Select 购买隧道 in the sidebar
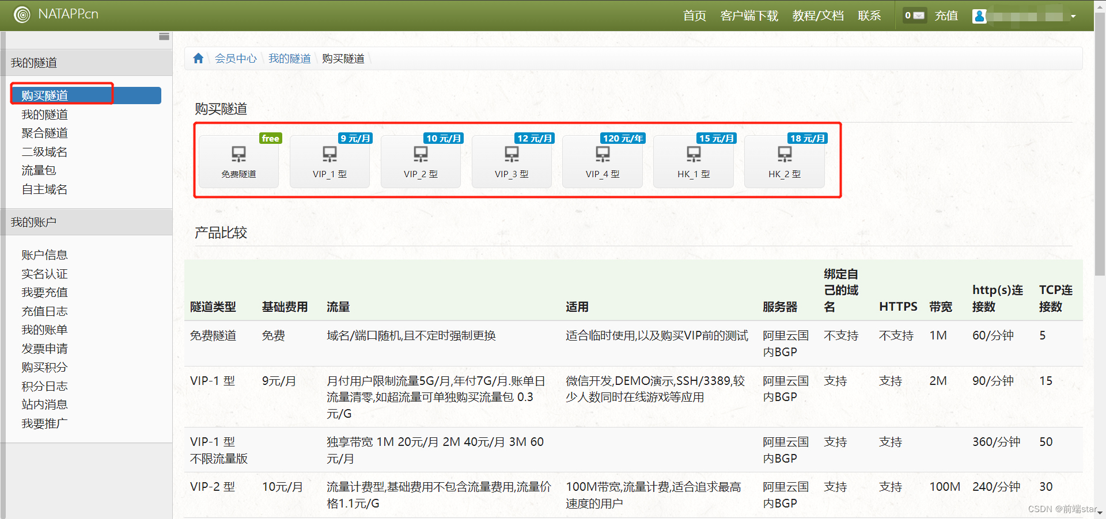1106x519 pixels. coord(86,96)
